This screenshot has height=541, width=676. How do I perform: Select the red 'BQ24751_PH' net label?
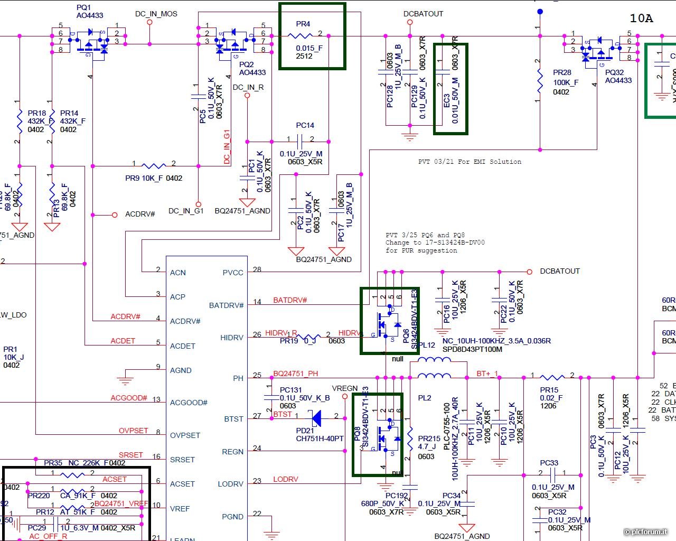tap(296, 374)
